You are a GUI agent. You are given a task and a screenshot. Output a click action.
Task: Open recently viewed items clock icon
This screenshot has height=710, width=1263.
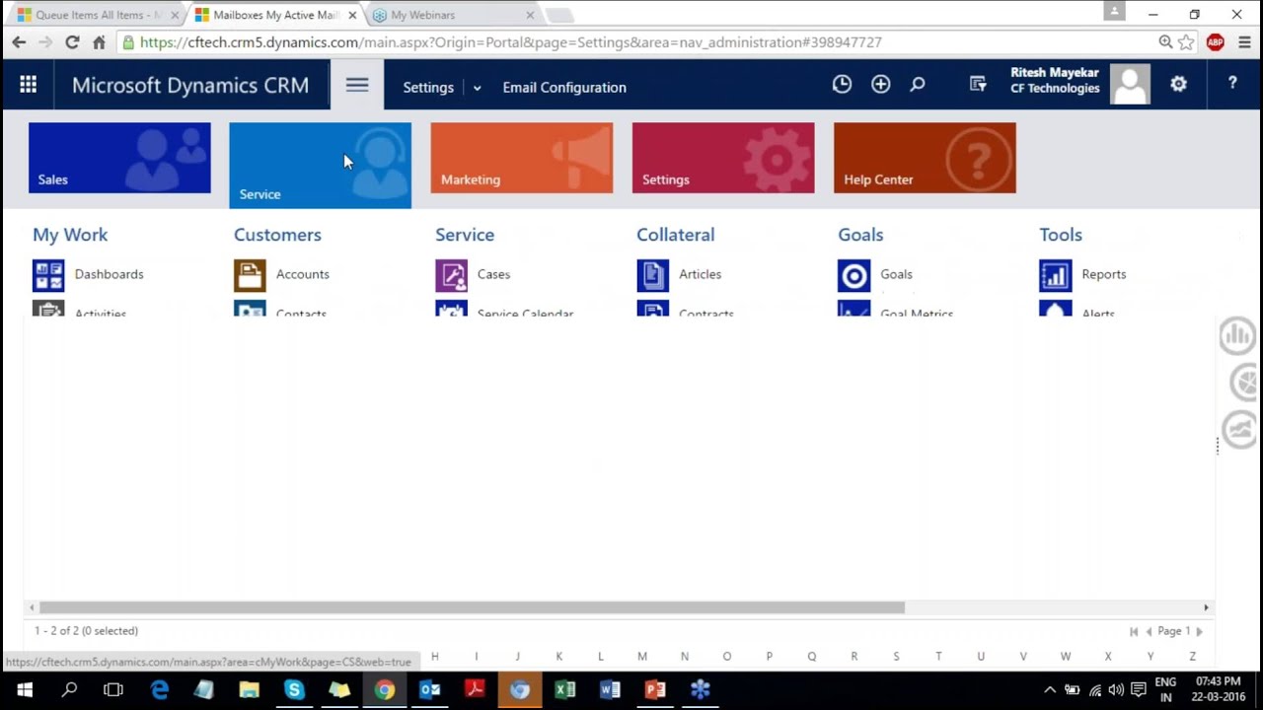coord(842,85)
